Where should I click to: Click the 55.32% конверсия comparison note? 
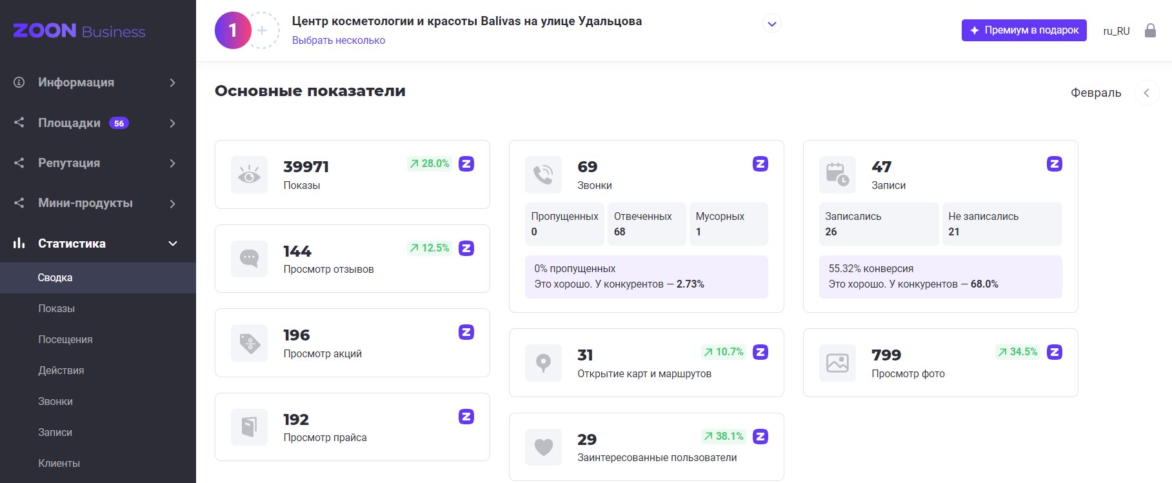click(940, 277)
